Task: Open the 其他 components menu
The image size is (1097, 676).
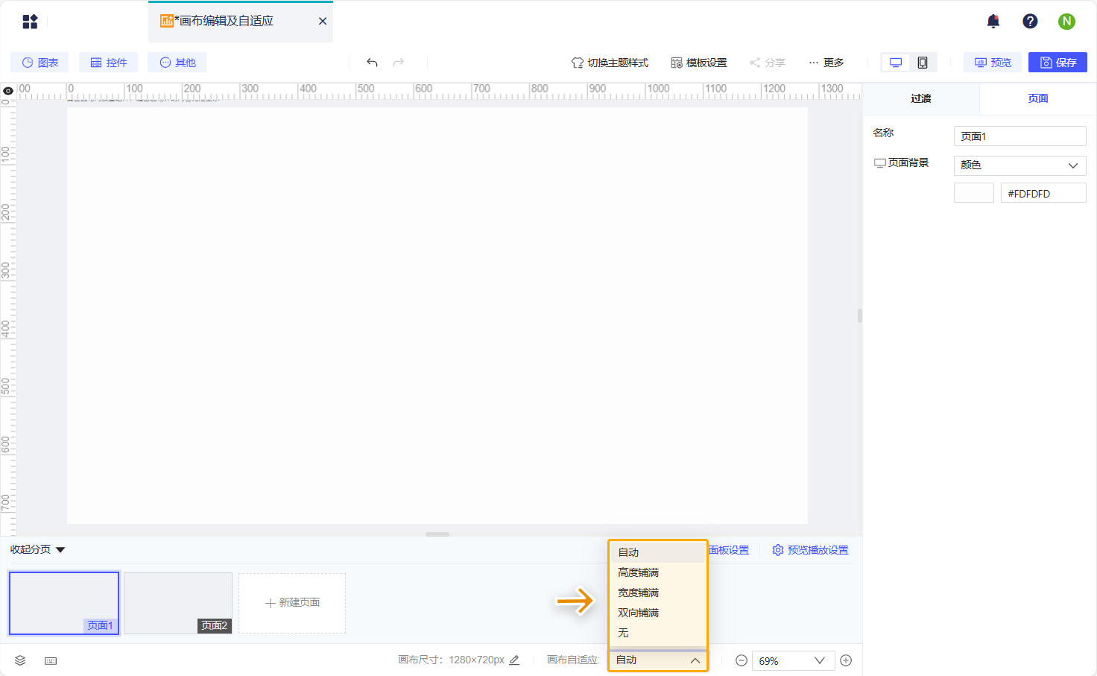Action: click(x=177, y=63)
